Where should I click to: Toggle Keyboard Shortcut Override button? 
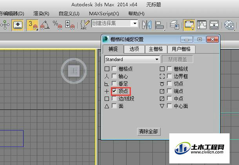click(18, 25)
